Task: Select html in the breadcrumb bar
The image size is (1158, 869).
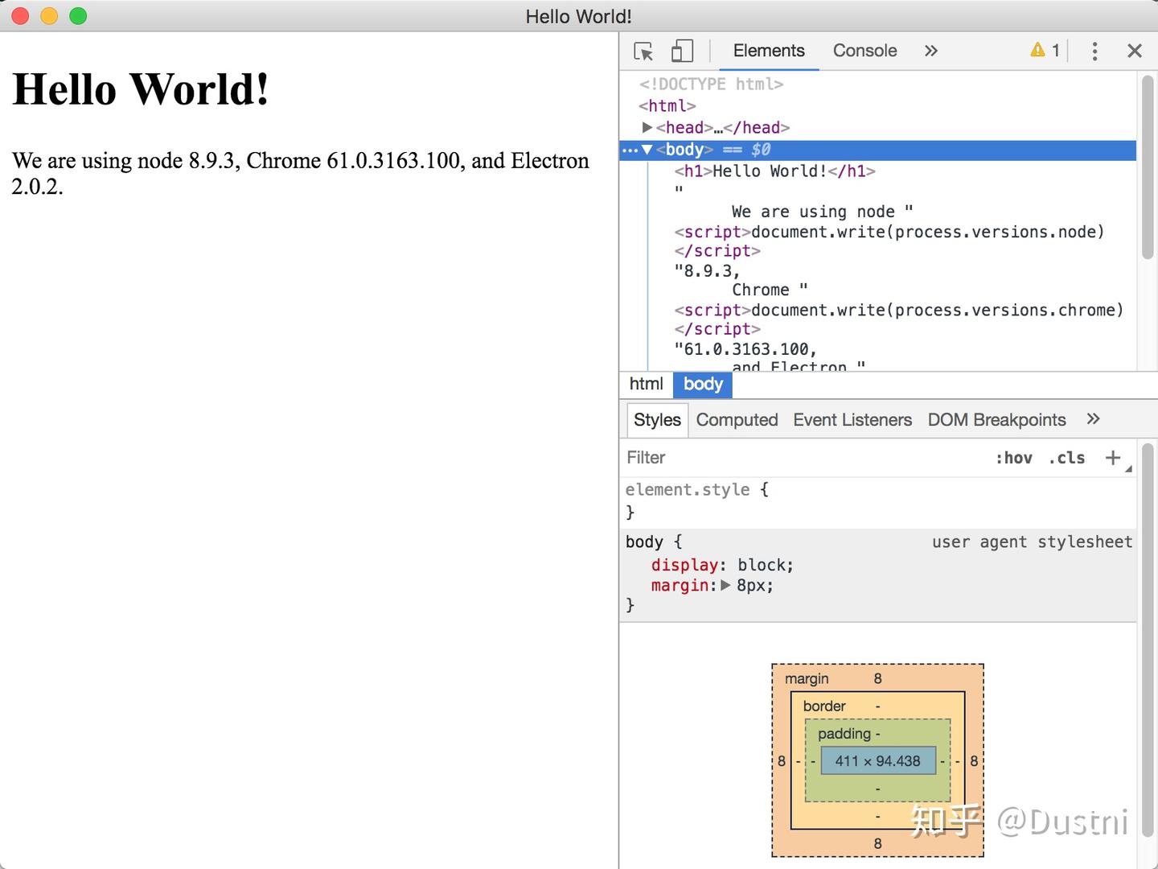Action: click(x=646, y=385)
